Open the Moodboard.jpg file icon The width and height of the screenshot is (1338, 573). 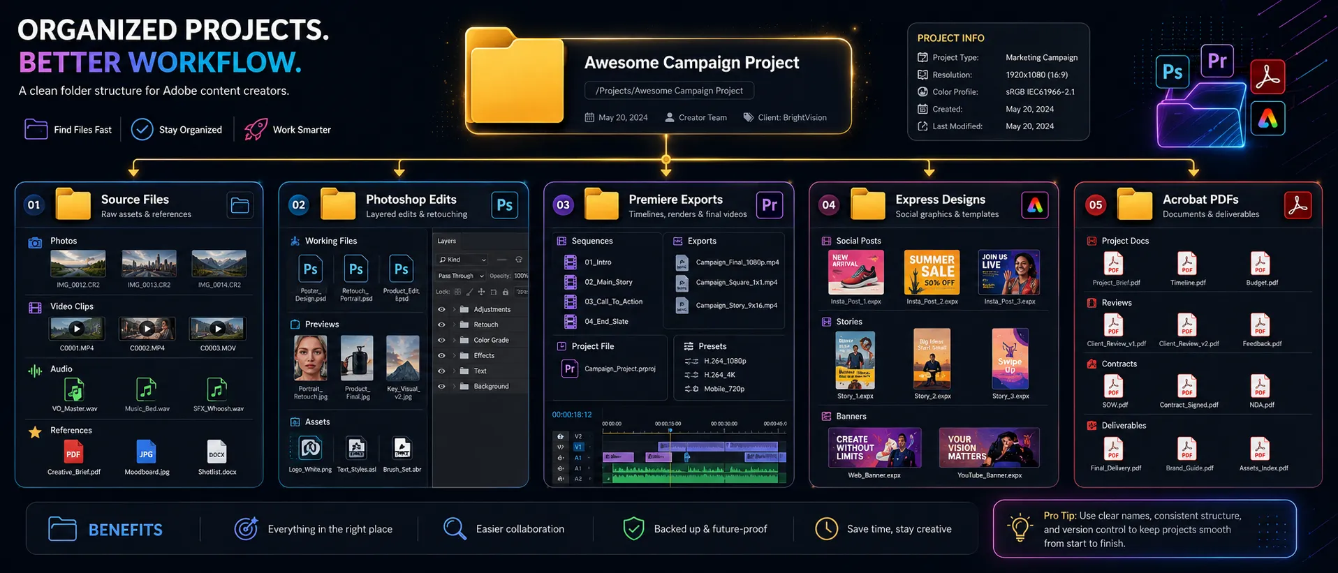[x=146, y=452]
